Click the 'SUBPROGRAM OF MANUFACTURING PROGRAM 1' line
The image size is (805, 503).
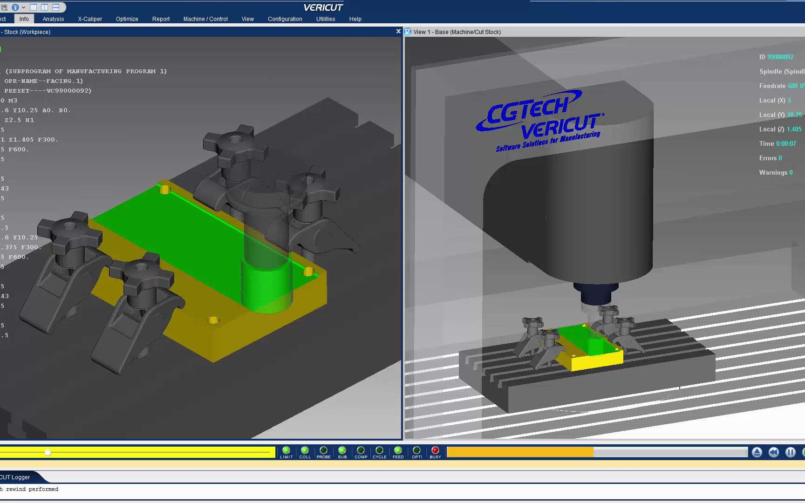coord(84,71)
